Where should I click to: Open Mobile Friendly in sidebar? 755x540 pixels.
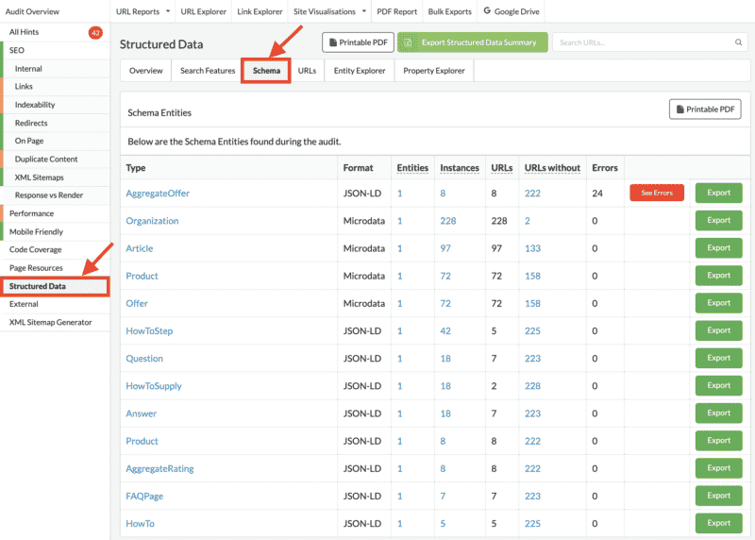pos(36,231)
